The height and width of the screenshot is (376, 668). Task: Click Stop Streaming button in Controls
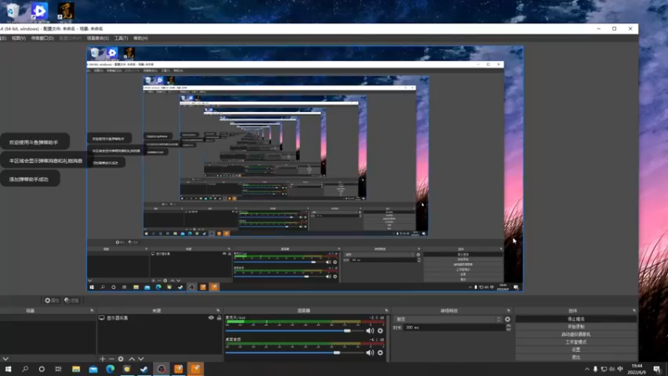576,319
